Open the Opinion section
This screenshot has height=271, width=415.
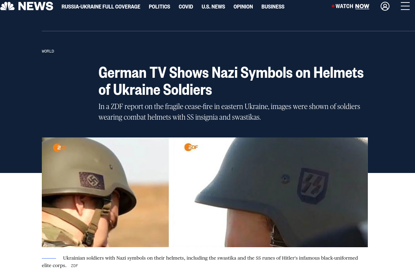click(243, 7)
